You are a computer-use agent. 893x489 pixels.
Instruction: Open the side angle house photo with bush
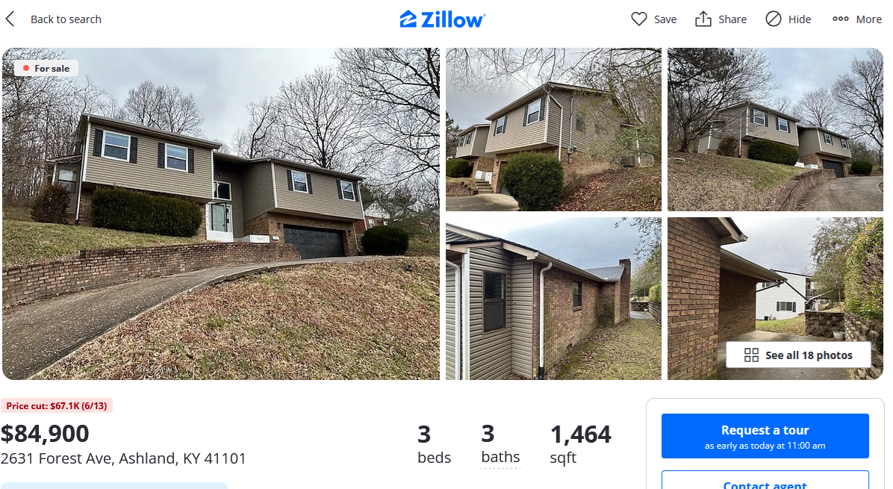[x=553, y=130]
